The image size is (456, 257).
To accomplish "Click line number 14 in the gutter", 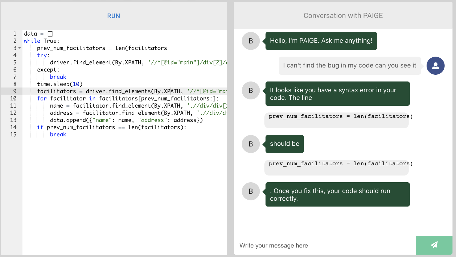I will tap(13, 127).
